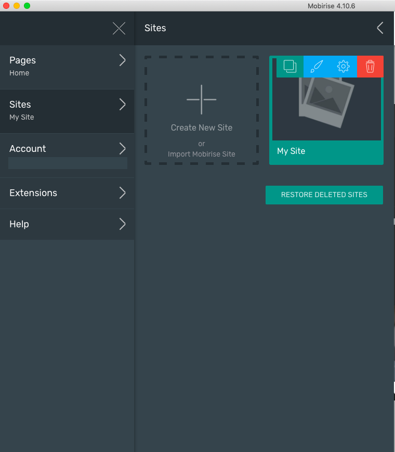The width and height of the screenshot is (395, 452).
Task: Click the yellow minimize window button
Action: tap(17, 6)
